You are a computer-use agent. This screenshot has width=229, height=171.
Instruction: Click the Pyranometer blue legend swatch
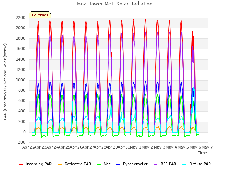point(118,165)
